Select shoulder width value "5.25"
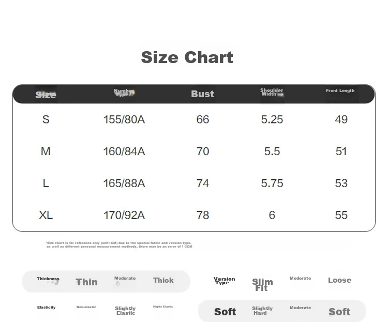Screen dimensions: 388x322 click(272, 119)
